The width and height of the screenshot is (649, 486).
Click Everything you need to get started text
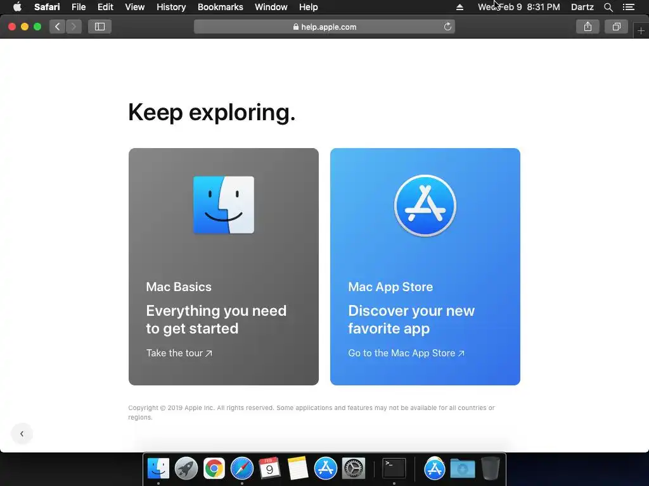coord(217,320)
